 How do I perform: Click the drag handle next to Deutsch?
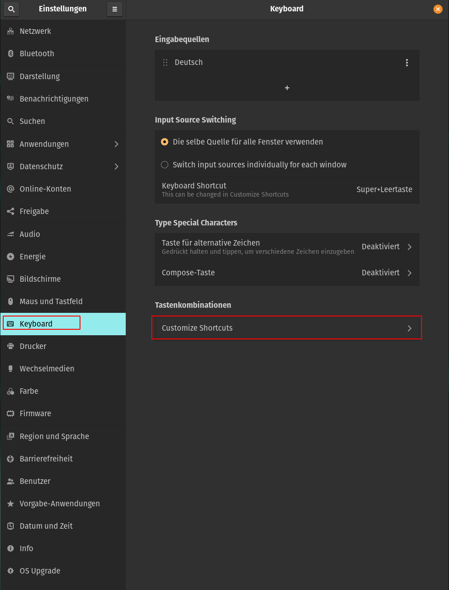pyautogui.click(x=165, y=63)
